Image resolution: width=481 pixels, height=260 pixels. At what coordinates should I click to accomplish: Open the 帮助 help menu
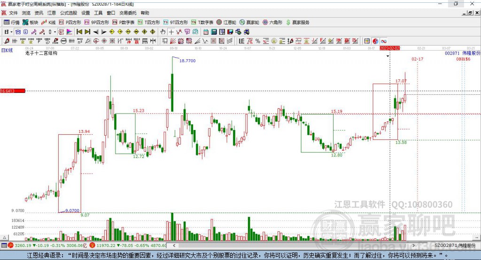(145, 13)
